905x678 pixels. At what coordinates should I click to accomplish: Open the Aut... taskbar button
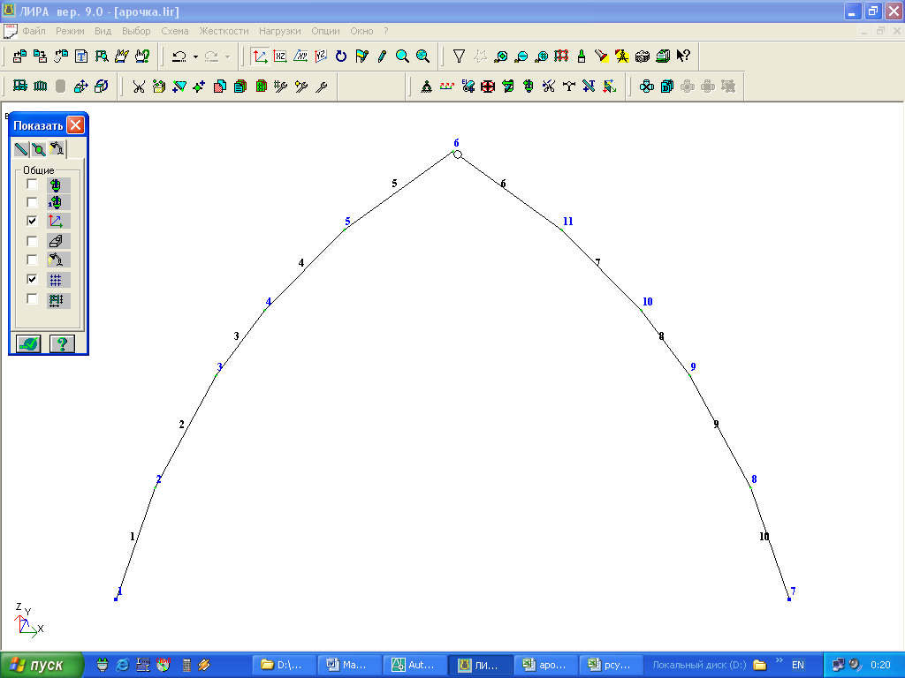pyautogui.click(x=415, y=665)
